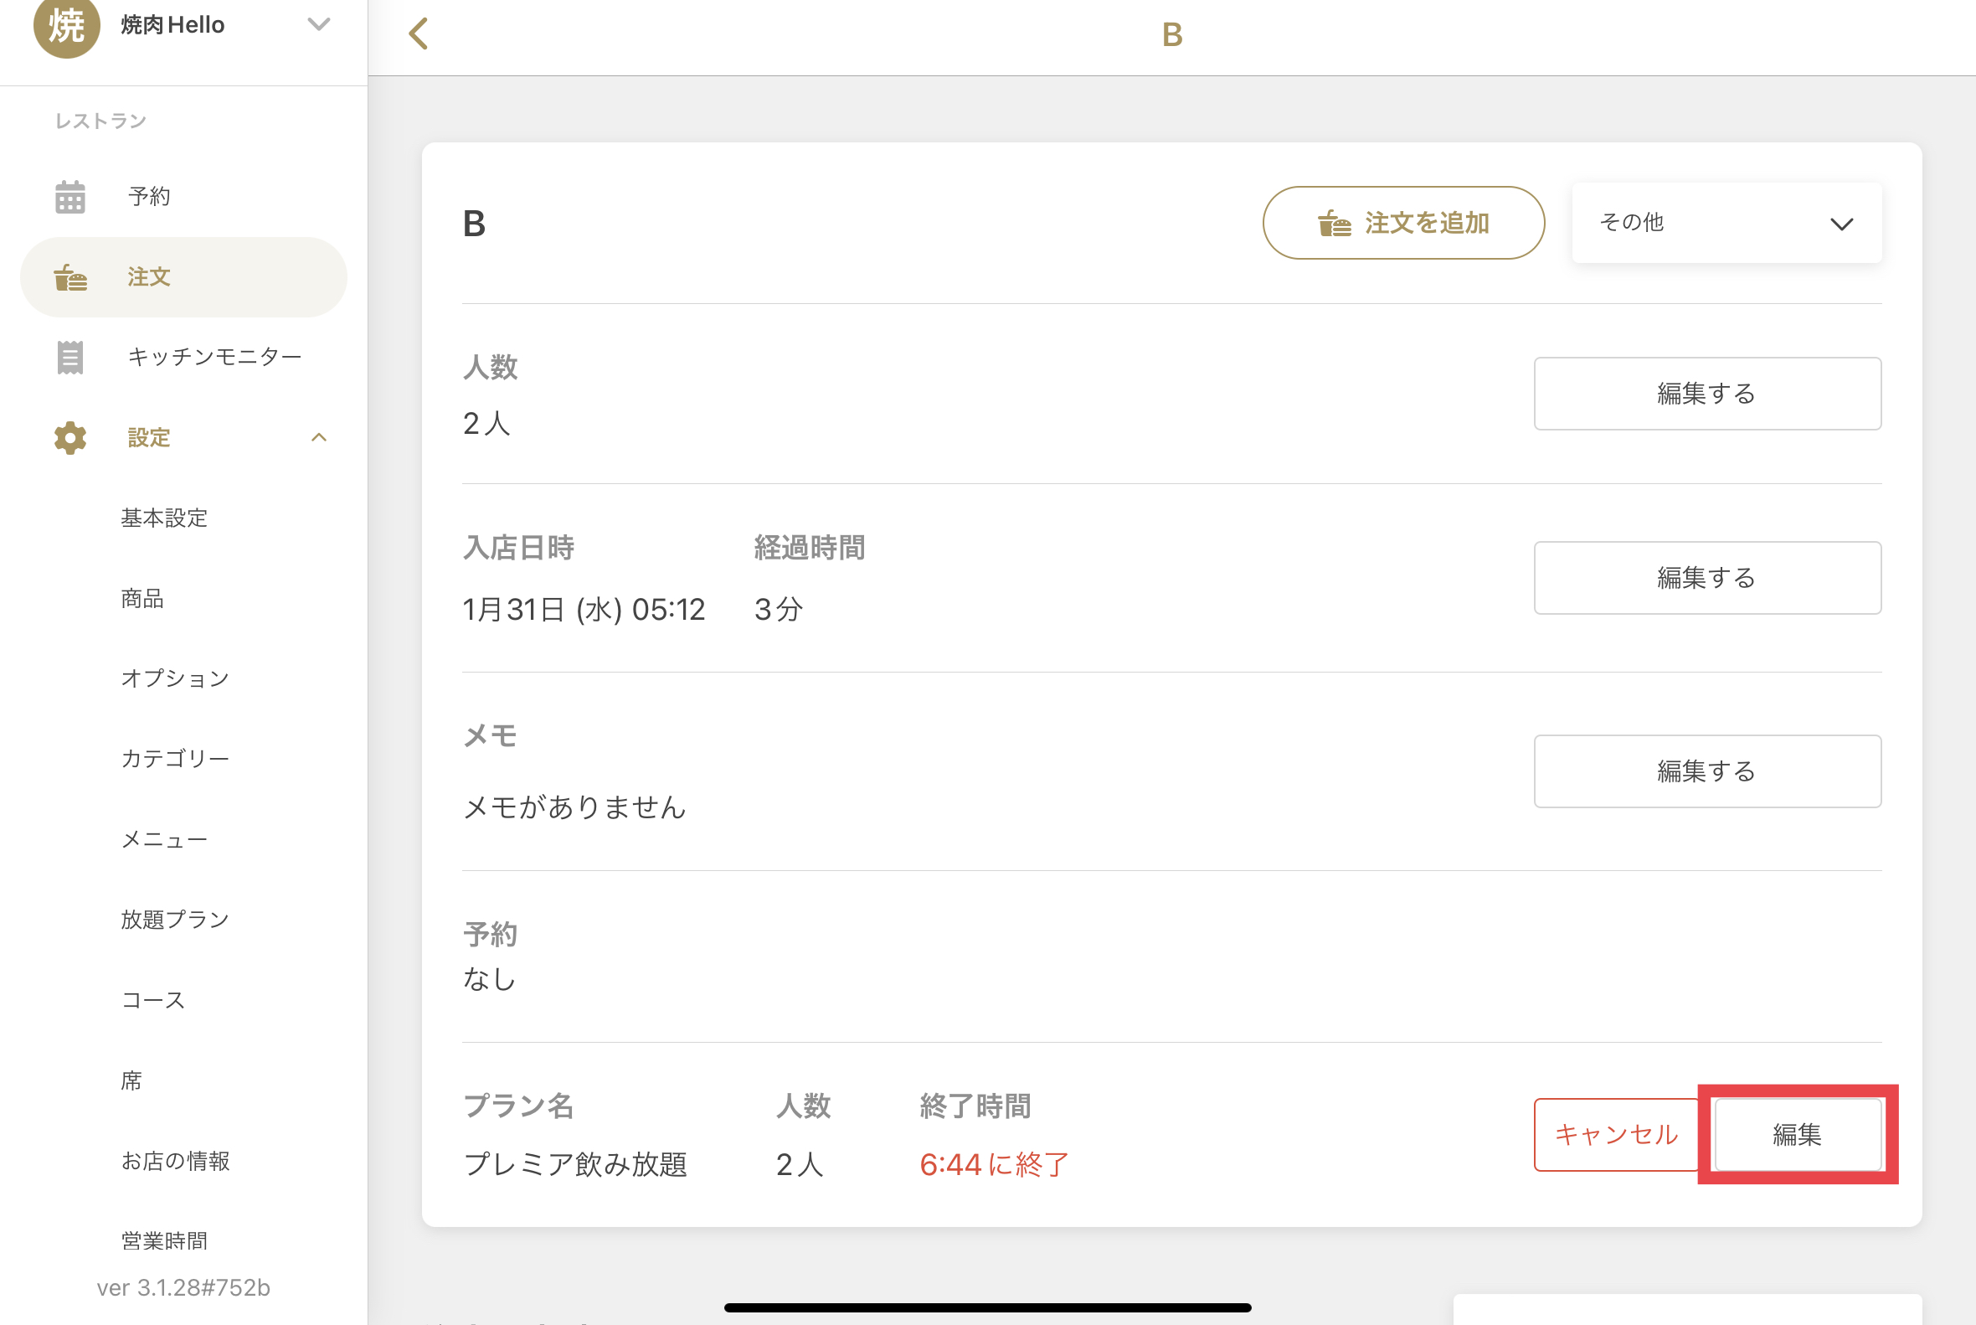This screenshot has height=1325, width=1976.
Task: Go to 商品 settings
Action: pyautogui.click(x=142, y=598)
